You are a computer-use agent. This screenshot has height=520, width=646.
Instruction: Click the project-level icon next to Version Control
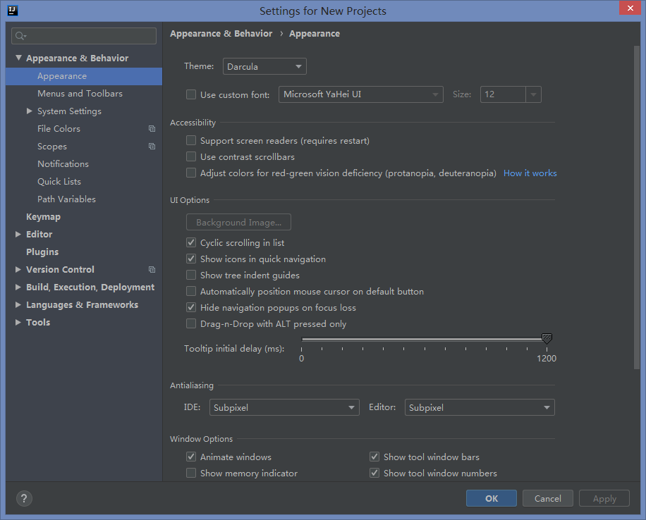click(x=152, y=270)
